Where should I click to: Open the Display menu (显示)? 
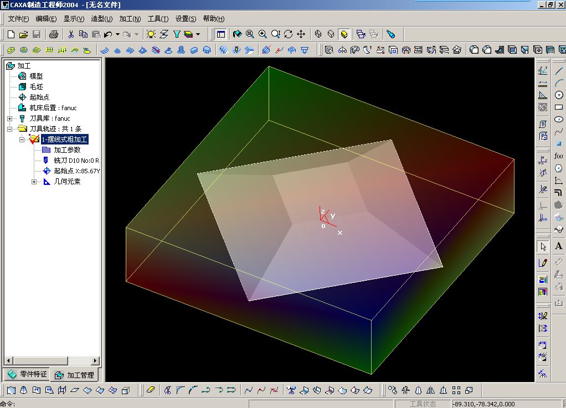point(74,19)
